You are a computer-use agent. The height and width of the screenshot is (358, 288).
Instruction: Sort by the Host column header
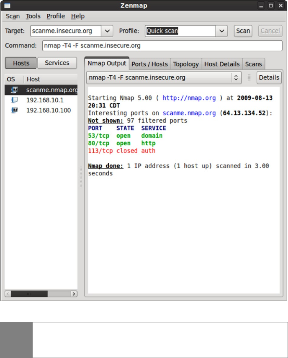point(51,79)
